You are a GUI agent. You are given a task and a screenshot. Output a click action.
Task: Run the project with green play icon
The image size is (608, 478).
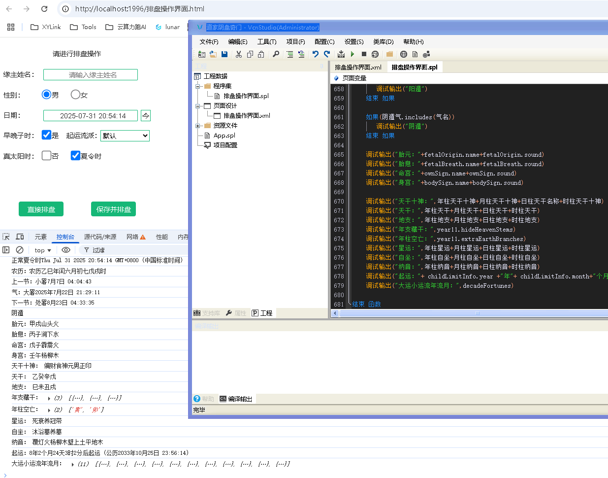(352, 54)
